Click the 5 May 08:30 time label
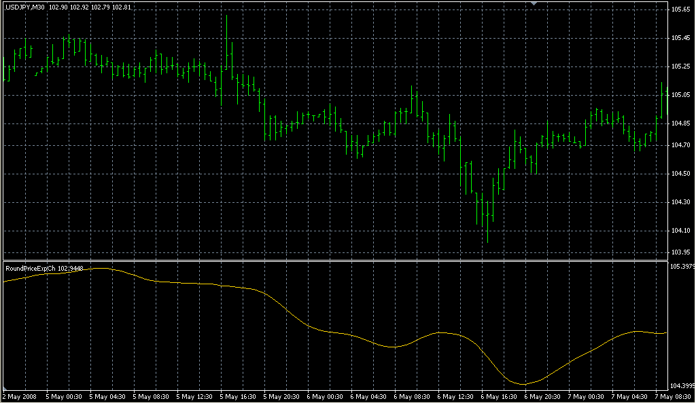This screenshot has width=696, height=403. 150,397
